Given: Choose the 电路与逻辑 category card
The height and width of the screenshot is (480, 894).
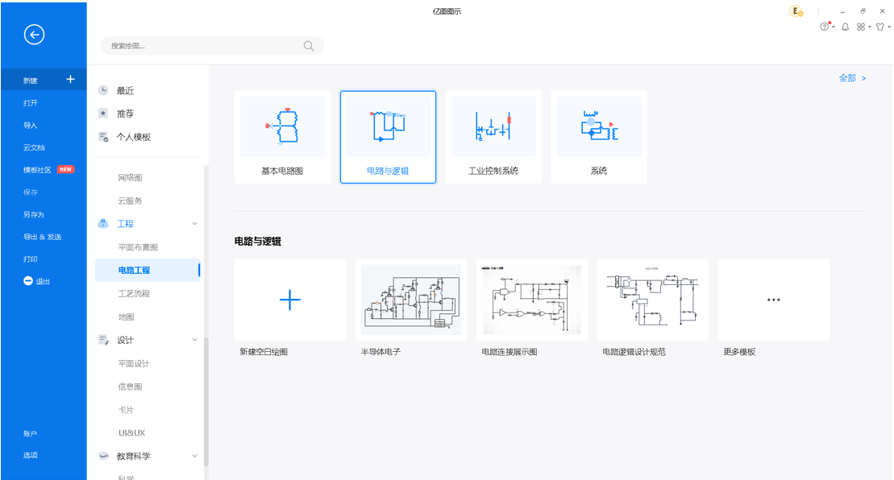Looking at the screenshot, I should [388, 137].
